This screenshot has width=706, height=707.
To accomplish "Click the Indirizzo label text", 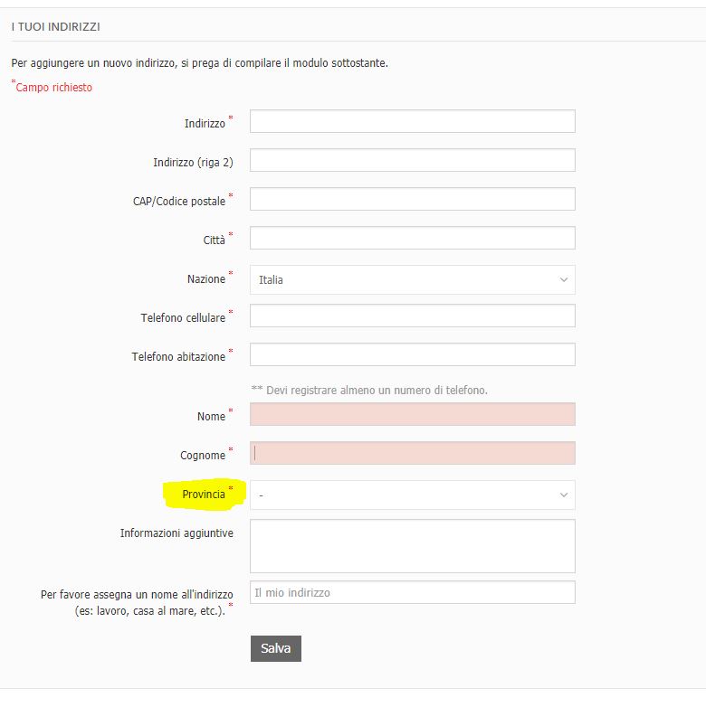I will point(205,123).
